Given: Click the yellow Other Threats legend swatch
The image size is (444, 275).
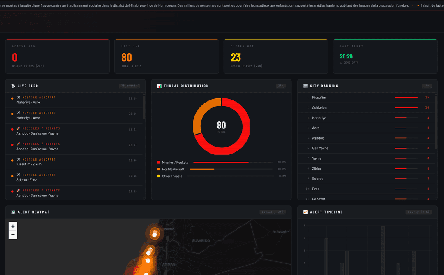Looking at the screenshot, I should click(x=158, y=176).
